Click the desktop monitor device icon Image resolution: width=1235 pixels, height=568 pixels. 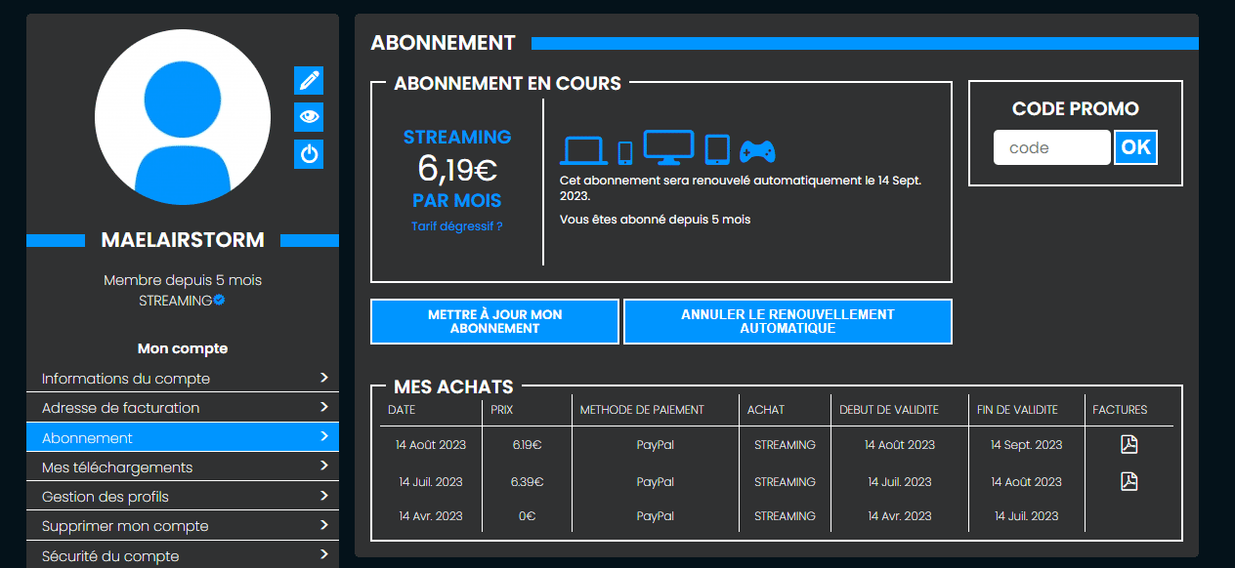(x=668, y=147)
